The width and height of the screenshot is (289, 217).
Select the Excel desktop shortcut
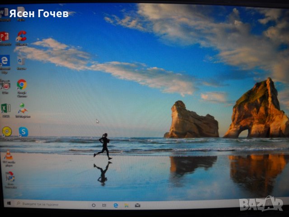tap(5, 108)
